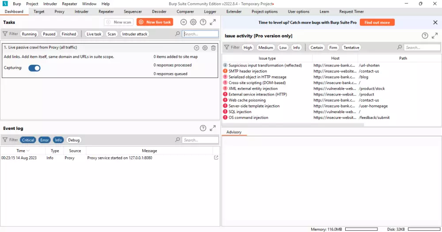Click the Event log filter funnel icon

point(5,140)
